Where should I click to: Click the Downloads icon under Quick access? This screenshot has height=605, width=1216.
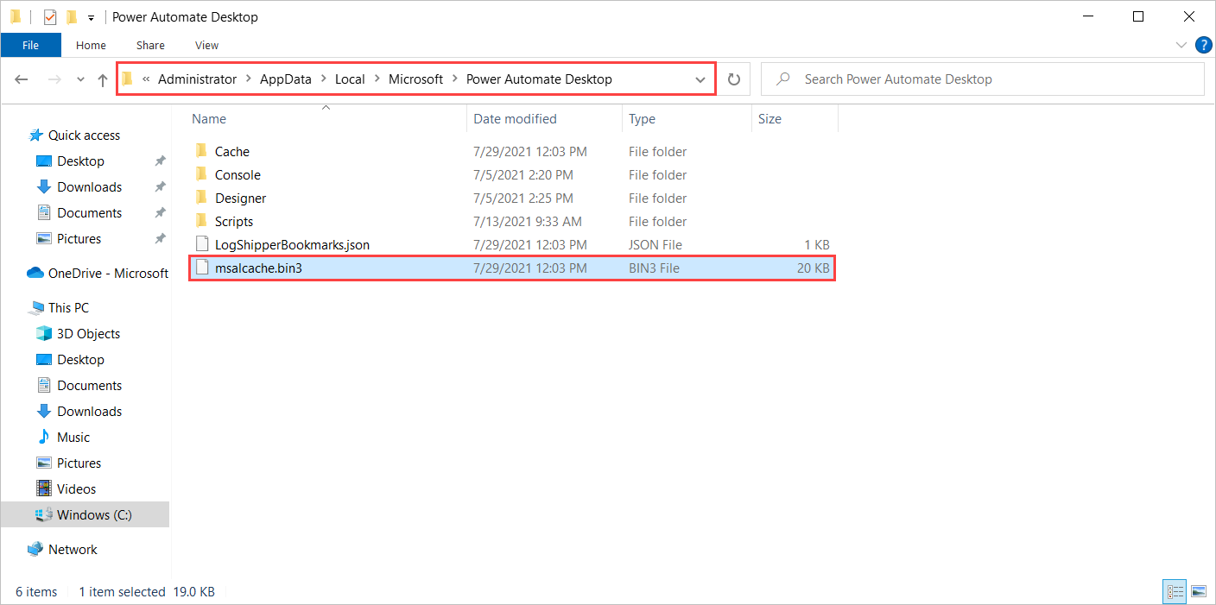[44, 186]
